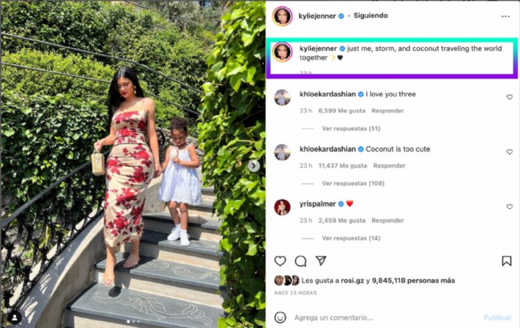Save the post with the bookmark icon
The width and height of the screenshot is (520, 328).
pyautogui.click(x=506, y=261)
